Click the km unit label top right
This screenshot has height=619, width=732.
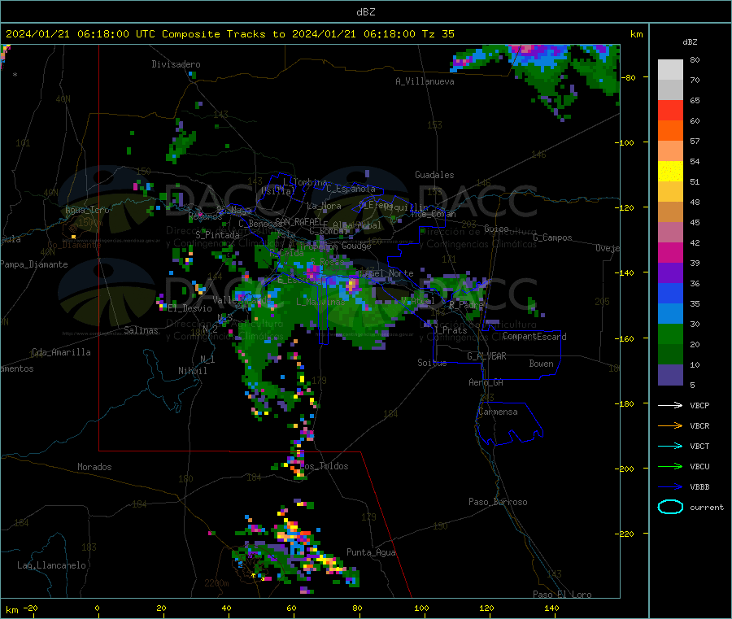tap(636, 34)
